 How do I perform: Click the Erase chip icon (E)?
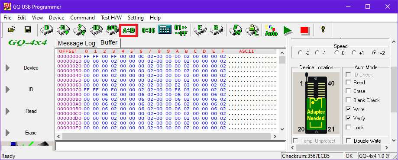point(200,30)
